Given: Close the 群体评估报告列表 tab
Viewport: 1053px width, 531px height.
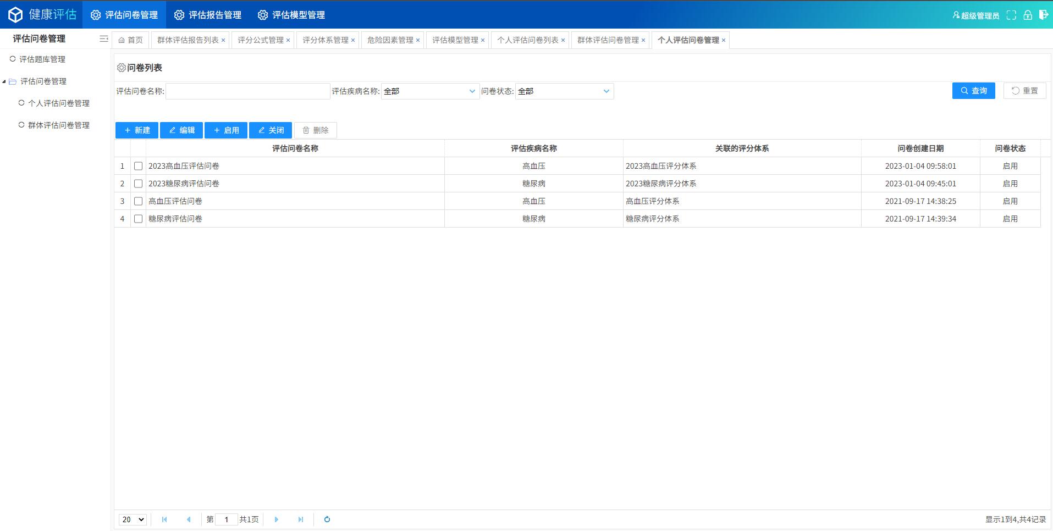Looking at the screenshot, I should (x=223, y=40).
